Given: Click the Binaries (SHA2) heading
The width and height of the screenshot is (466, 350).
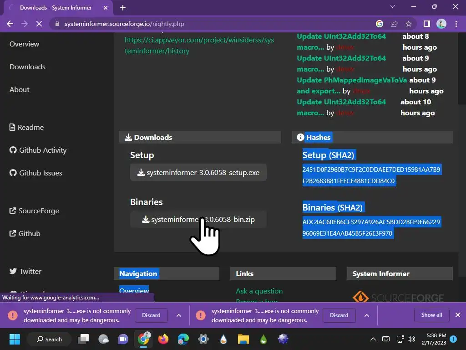Looking at the screenshot, I should pos(333,207).
